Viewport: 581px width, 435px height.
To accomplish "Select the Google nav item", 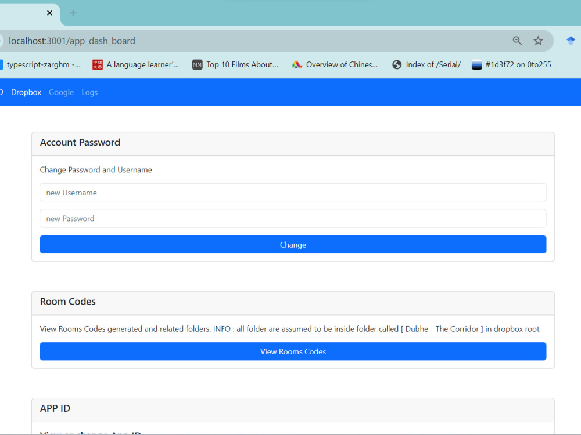I will 61,92.
